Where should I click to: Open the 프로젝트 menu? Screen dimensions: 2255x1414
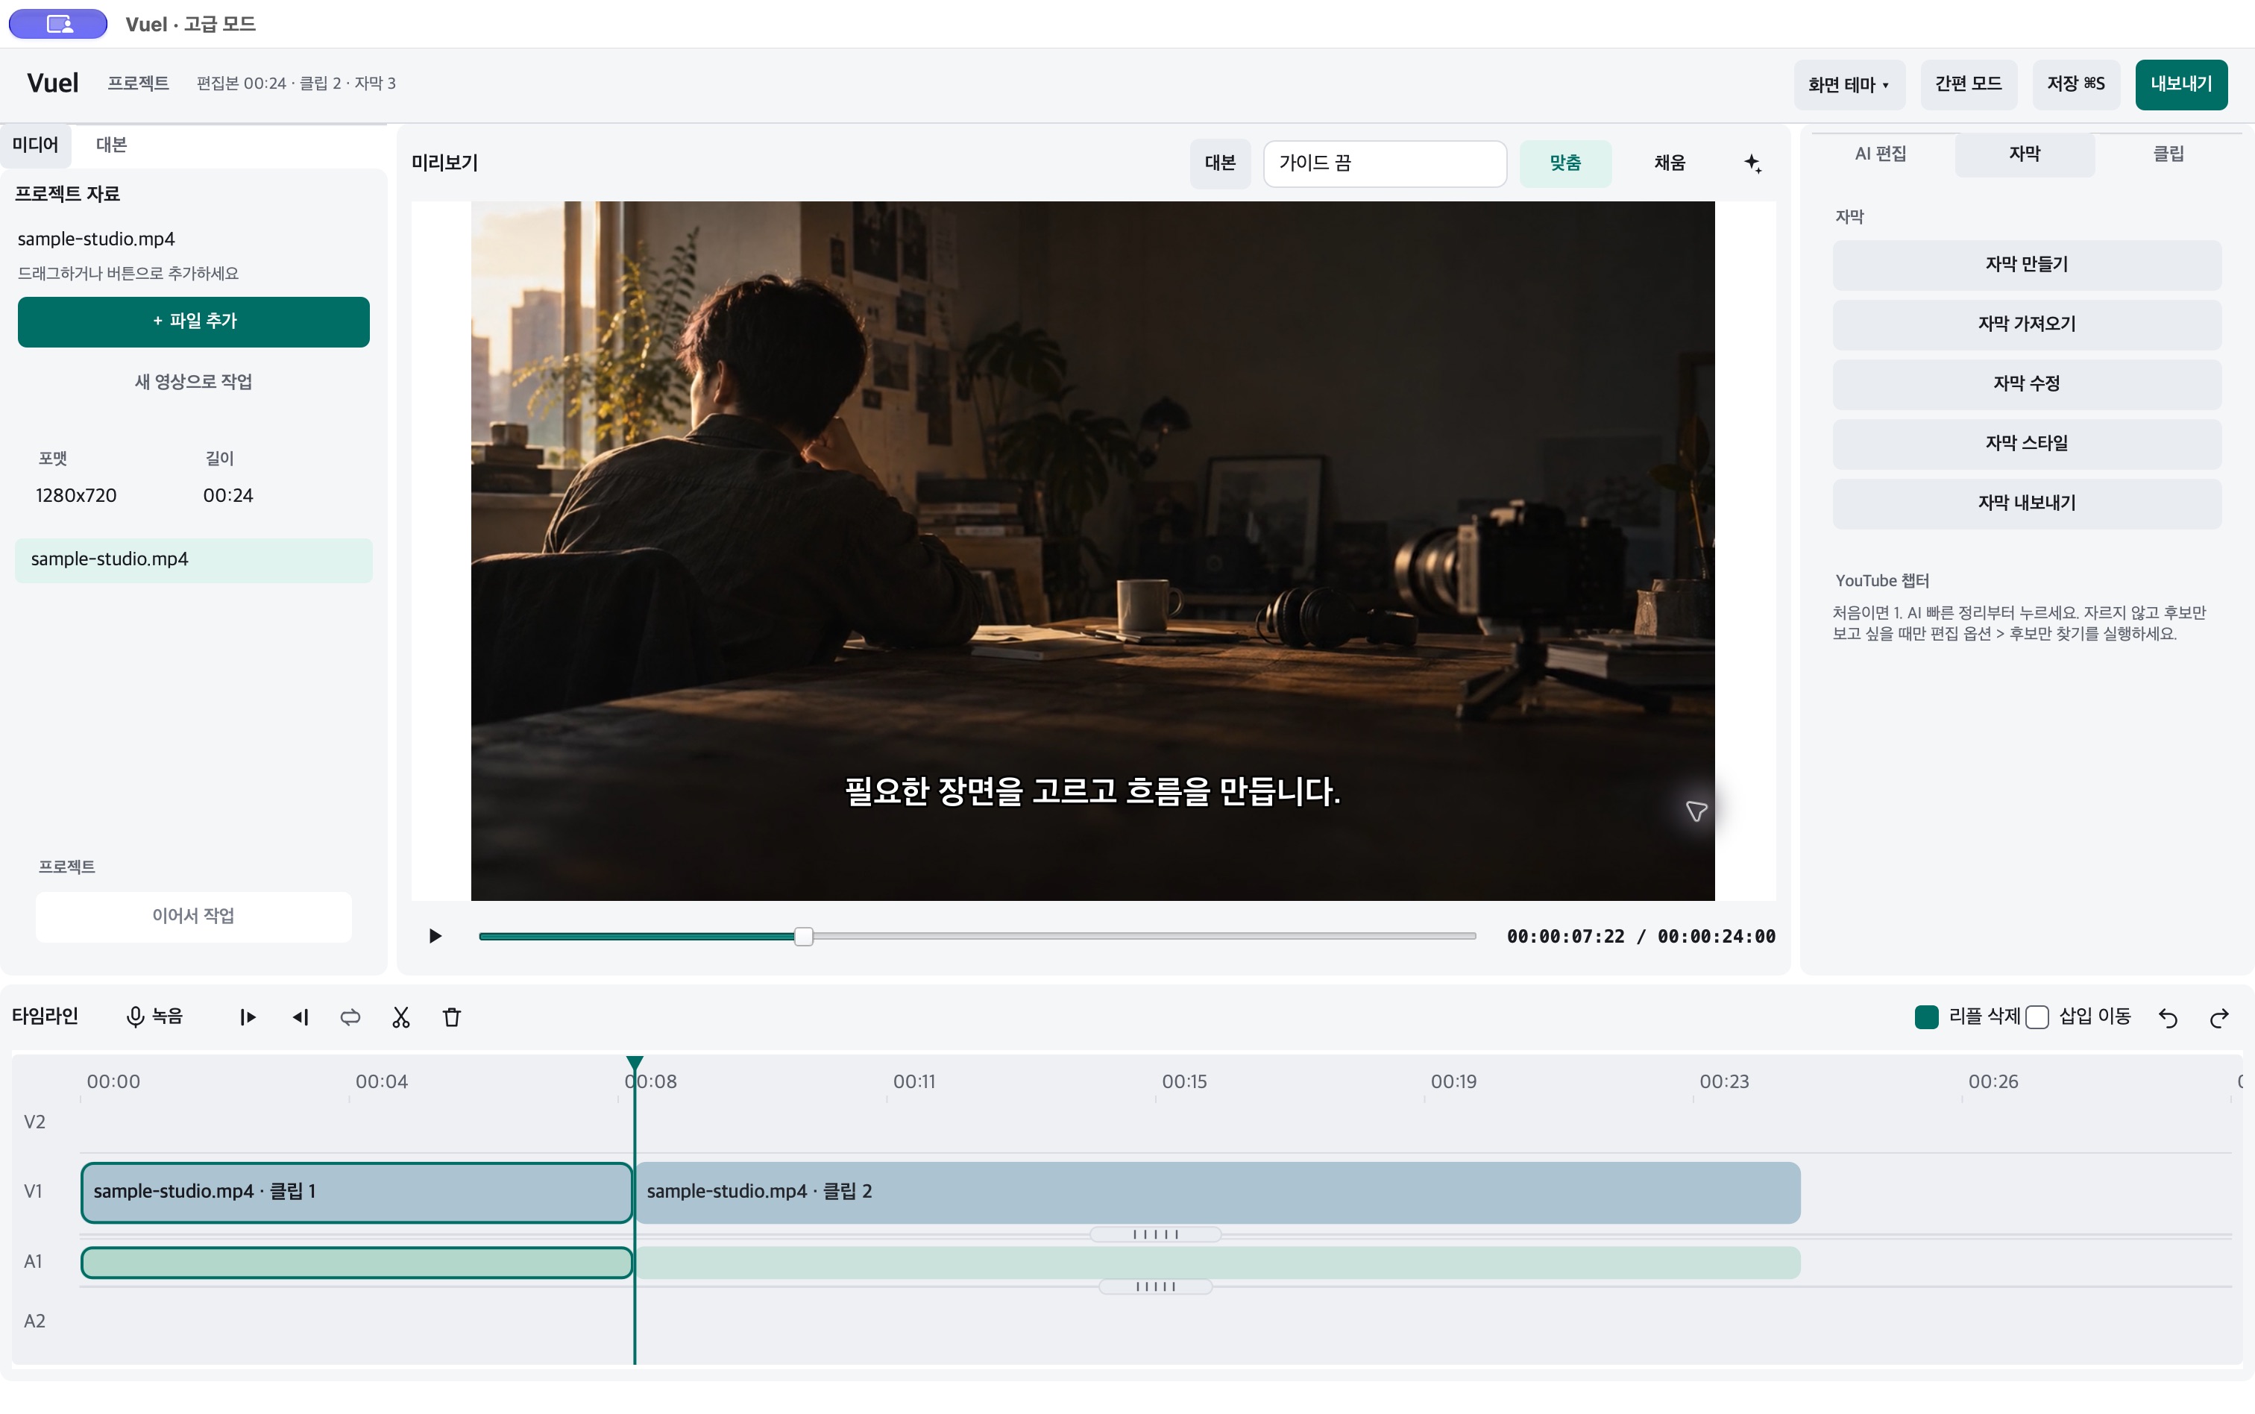139,84
